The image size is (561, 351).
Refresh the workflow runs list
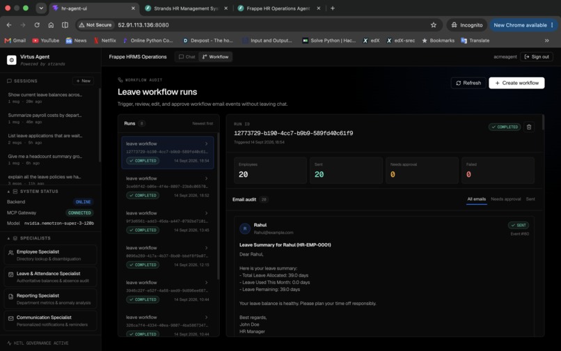(x=468, y=83)
